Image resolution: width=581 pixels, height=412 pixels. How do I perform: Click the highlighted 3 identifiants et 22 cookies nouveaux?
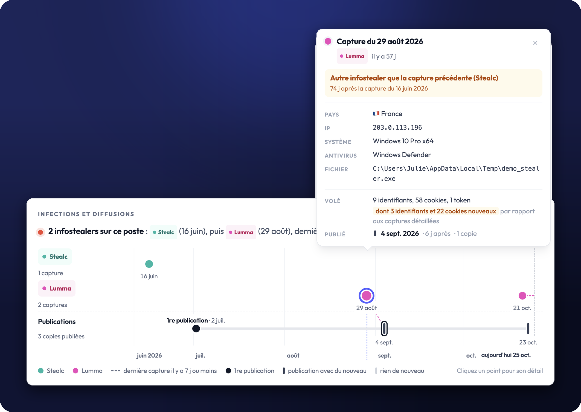tap(436, 211)
